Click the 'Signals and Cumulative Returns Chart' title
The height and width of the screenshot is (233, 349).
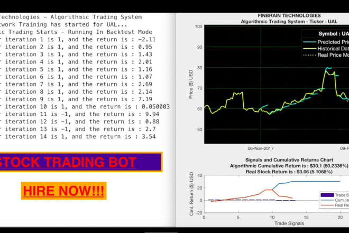point(289,160)
